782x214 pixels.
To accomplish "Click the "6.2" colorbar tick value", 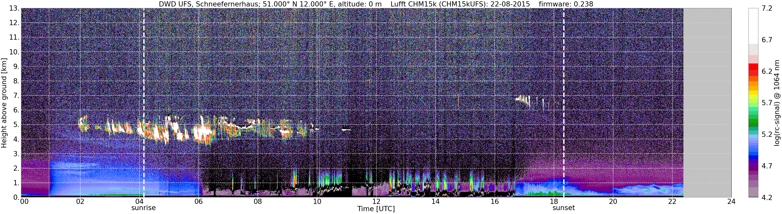I will (767, 71).
